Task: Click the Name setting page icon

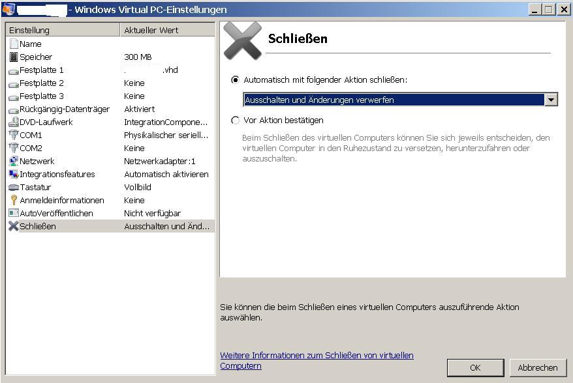Action: 14,44
